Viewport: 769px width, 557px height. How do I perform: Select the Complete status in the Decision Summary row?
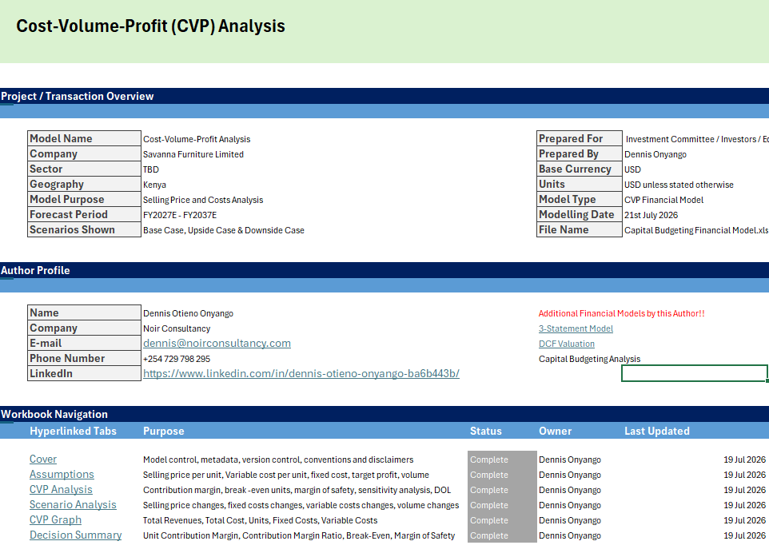tap(502, 535)
